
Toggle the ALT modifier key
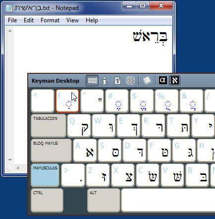pyautogui.click(x=104, y=200)
